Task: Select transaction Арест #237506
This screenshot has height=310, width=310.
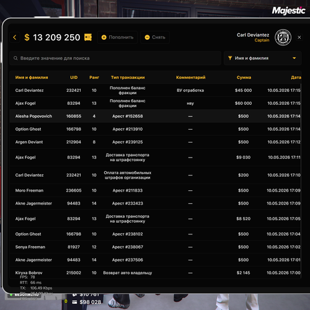Action: coord(128,260)
